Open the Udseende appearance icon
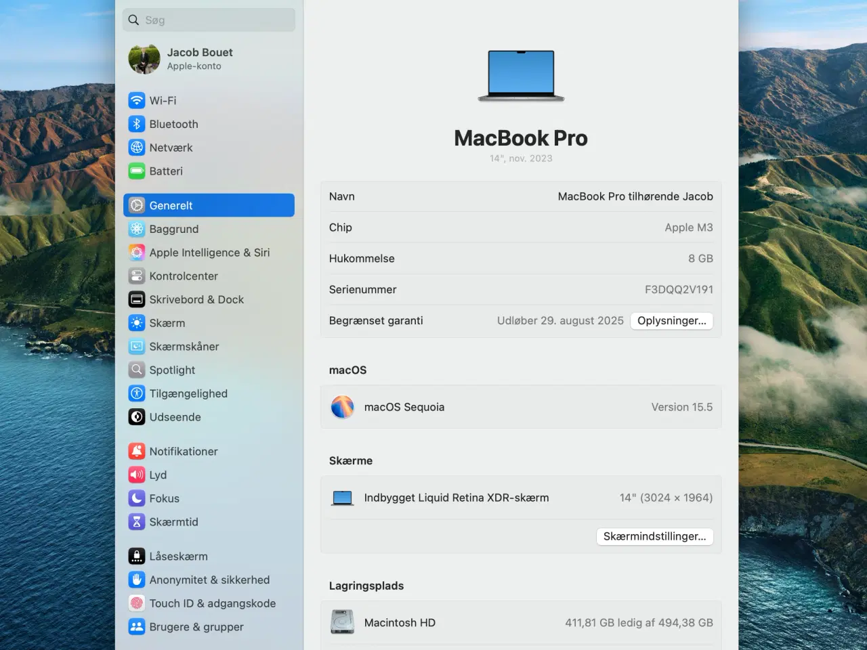The image size is (867, 650). point(137,417)
